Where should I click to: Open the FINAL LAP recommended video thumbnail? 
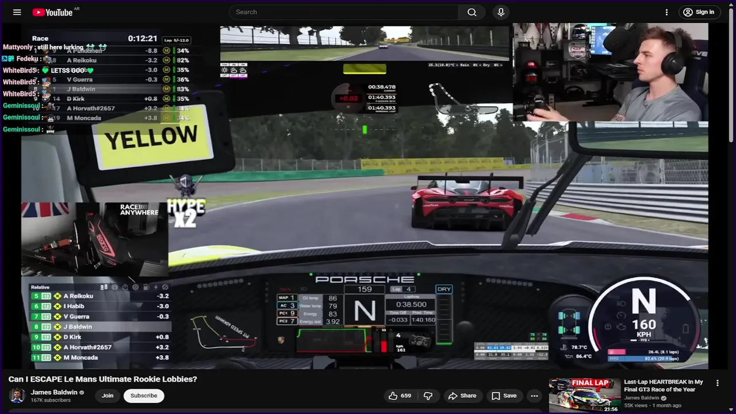pyautogui.click(x=584, y=396)
